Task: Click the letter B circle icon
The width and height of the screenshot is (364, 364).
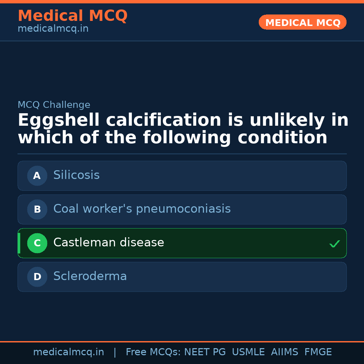Action: point(37,209)
